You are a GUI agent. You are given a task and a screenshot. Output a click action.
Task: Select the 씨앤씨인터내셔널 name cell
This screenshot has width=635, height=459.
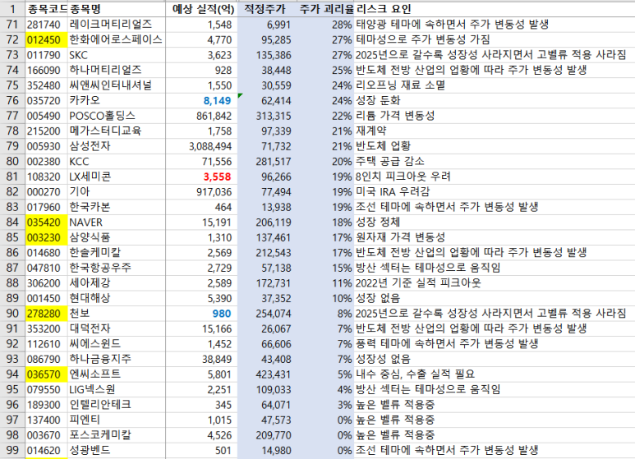117,85
